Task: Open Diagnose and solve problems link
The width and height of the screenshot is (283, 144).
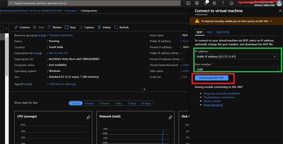Action: click(x=222, y=94)
